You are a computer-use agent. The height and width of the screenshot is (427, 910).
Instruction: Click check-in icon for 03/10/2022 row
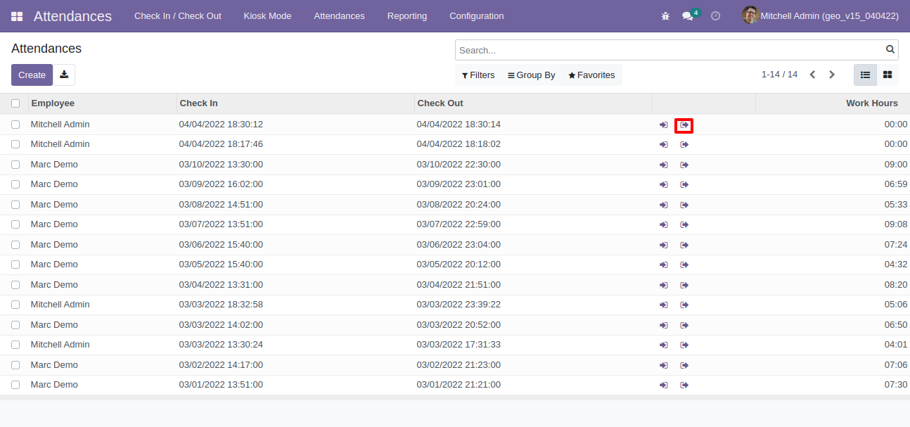click(x=664, y=165)
